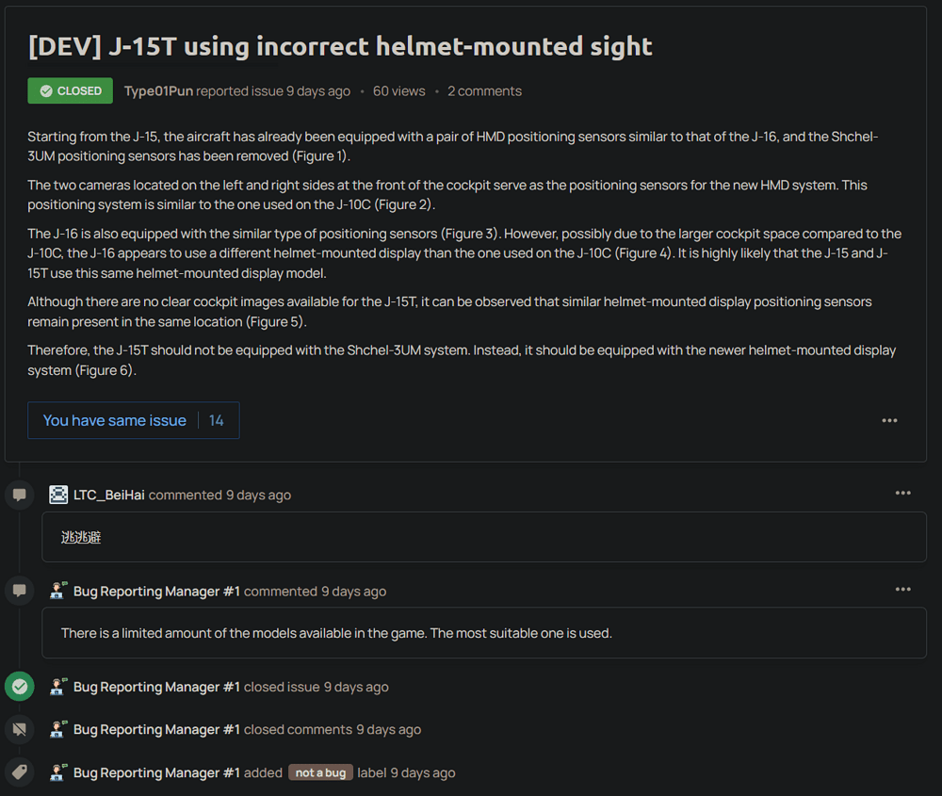Open the LTC_BeiHai username link
942x796 pixels.
point(109,495)
